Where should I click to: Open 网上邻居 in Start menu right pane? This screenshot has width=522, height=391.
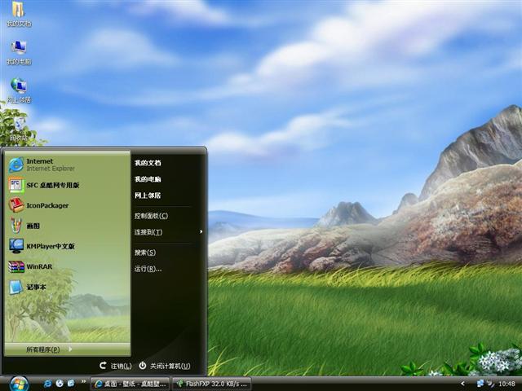(x=148, y=195)
